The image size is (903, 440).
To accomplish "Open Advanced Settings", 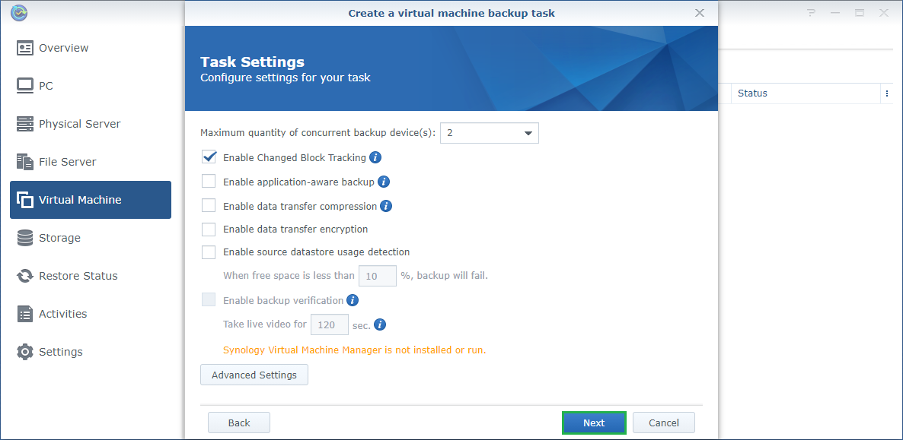I will coord(254,375).
